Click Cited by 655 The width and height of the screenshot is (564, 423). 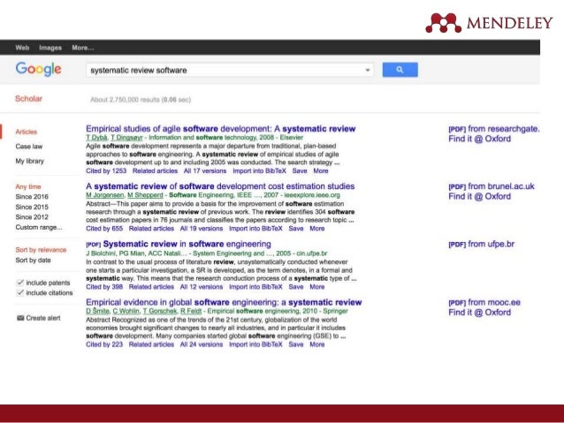104,228
